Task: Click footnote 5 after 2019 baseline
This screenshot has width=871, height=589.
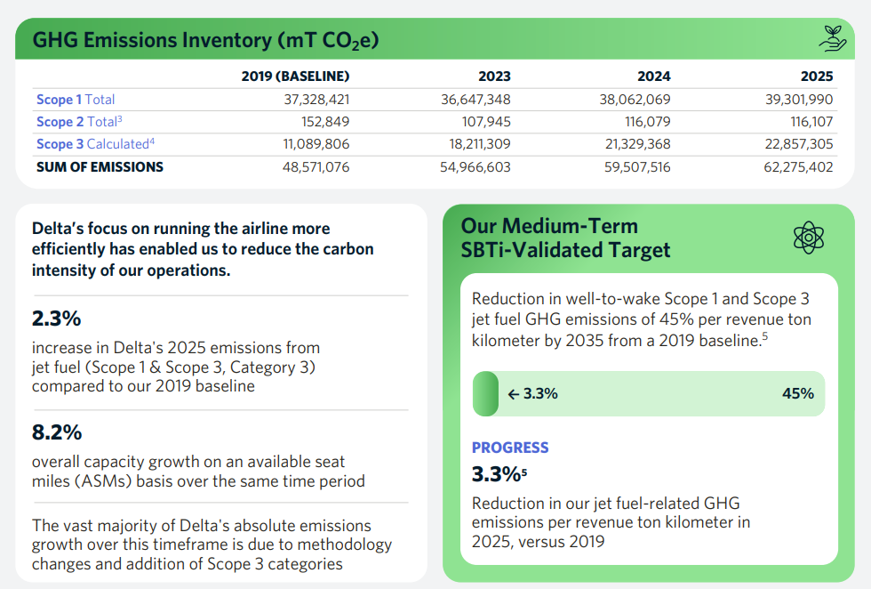Action: coord(765,335)
